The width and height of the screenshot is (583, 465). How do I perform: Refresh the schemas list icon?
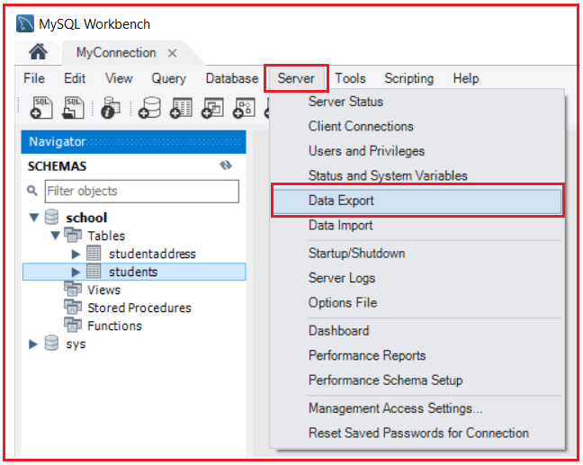coord(226,165)
